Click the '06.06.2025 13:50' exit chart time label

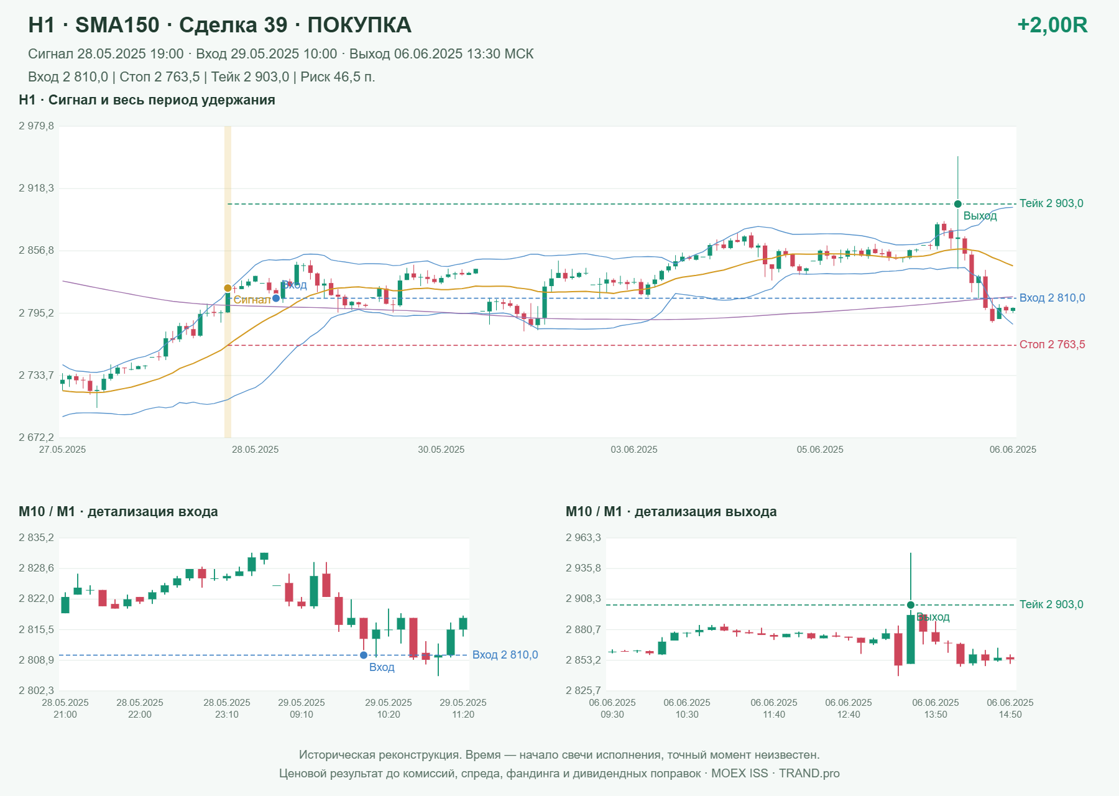point(936,708)
